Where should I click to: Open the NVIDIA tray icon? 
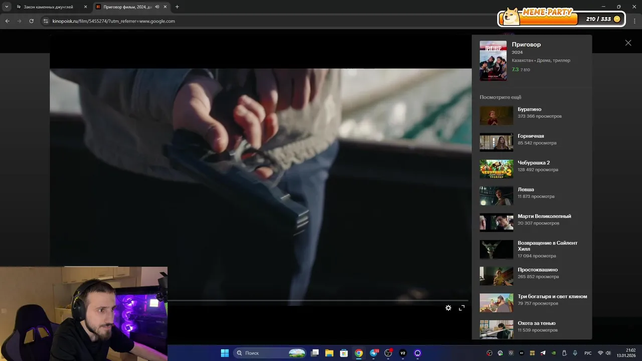[x=553, y=353]
